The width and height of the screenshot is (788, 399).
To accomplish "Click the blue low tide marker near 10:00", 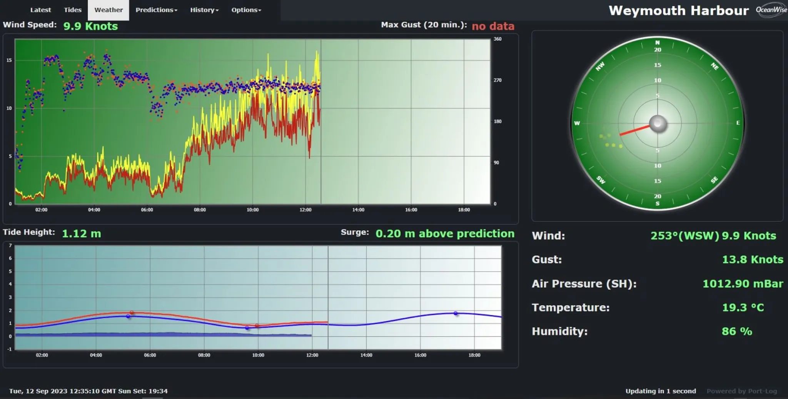I will pyautogui.click(x=247, y=328).
